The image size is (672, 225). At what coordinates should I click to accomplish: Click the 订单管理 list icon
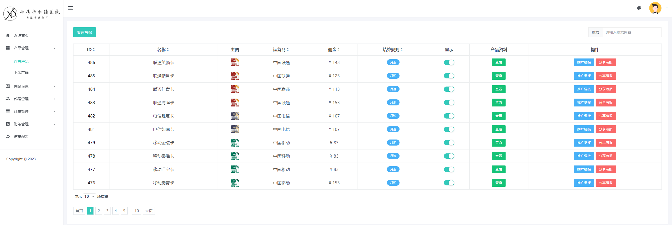point(8,111)
